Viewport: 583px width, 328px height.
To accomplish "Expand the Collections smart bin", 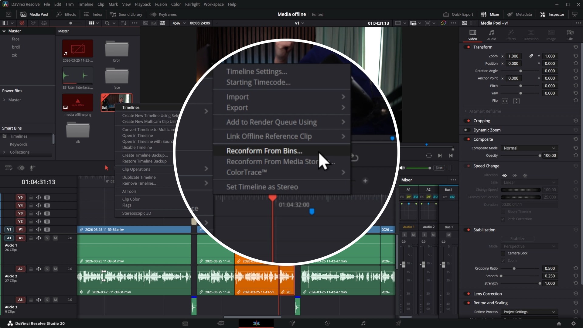I will click(x=4, y=152).
